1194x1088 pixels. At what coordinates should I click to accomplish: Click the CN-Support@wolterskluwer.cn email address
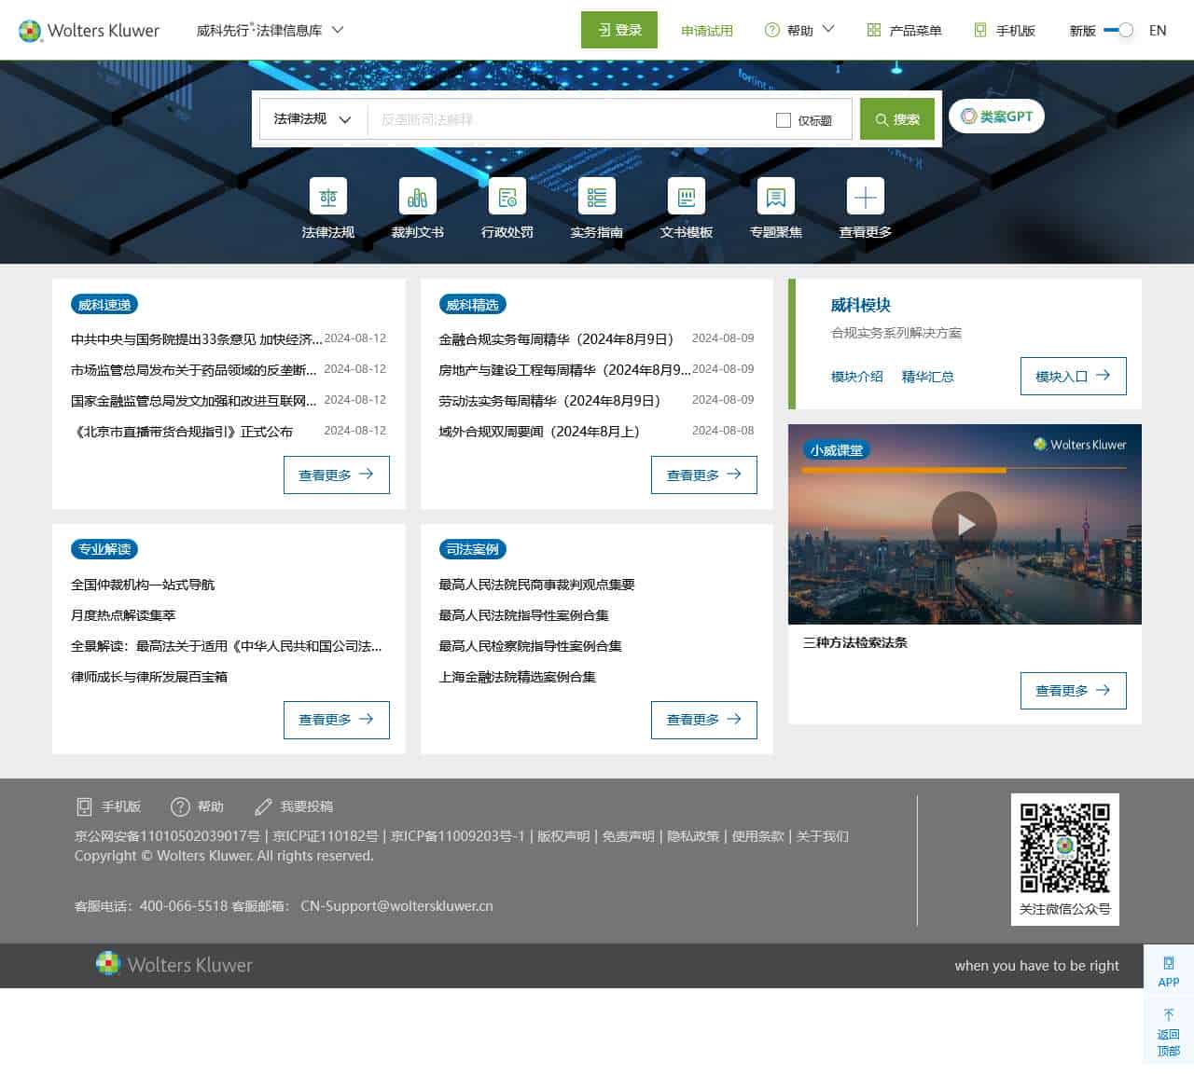(x=396, y=905)
